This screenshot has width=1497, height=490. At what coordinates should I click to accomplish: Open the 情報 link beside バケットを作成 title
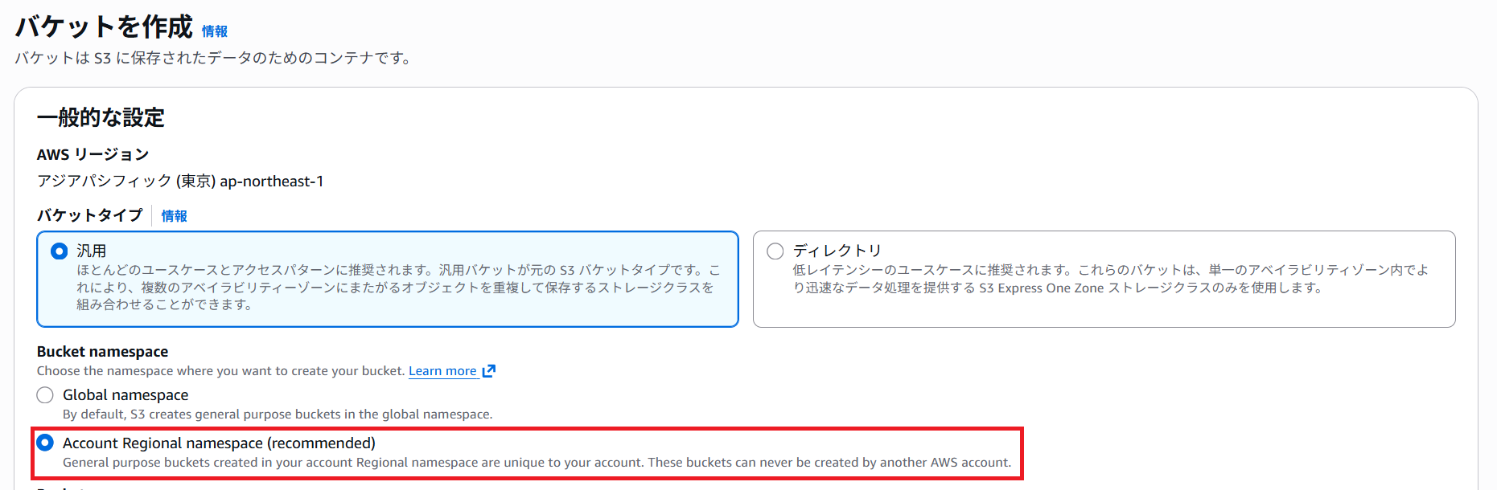[214, 31]
